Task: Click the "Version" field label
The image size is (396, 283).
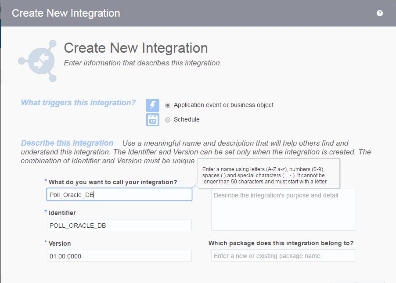Action: 60,244
